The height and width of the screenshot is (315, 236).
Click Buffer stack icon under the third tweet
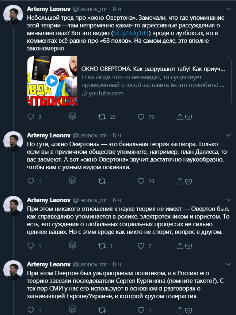tap(72, 246)
